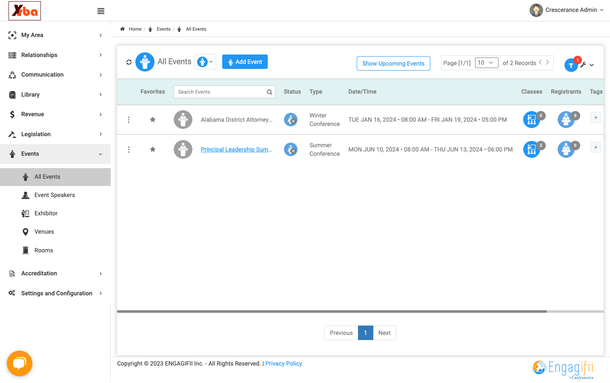This screenshot has width=610, height=383.
Task: Add tag to Principal Leadership event
Action: [x=596, y=147]
